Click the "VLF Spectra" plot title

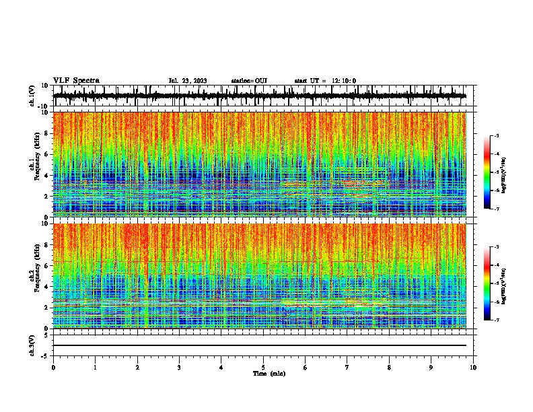[76, 81]
